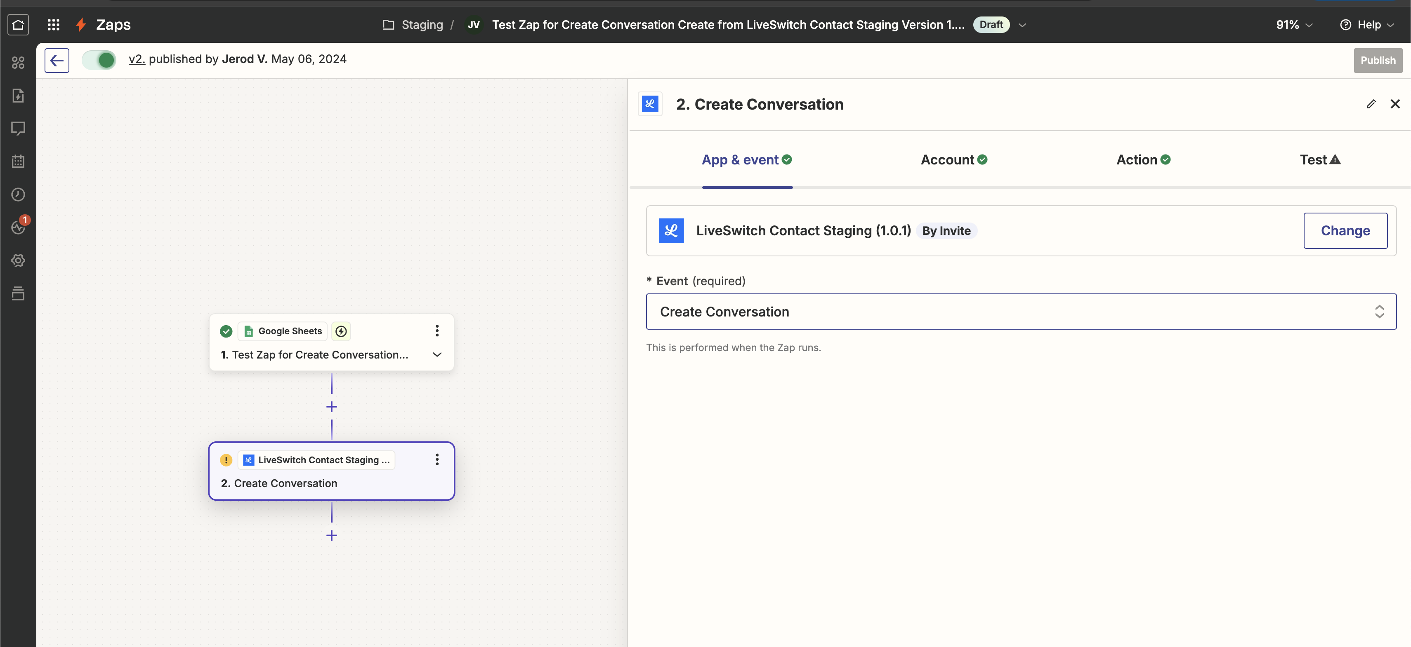The height and width of the screenshot is (647, 1411).
Task: Open the Zapier home icon
Action: coord(18,25)
